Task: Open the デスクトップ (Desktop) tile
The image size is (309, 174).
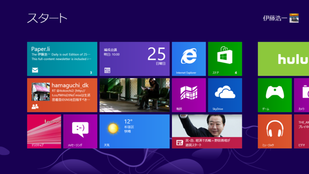Action: coord(44,131)
